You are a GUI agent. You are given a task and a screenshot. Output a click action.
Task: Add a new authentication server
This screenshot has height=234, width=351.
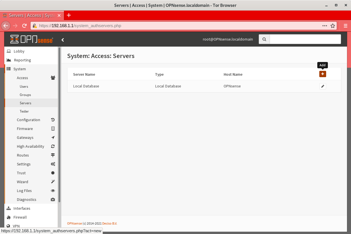(322, 74)
